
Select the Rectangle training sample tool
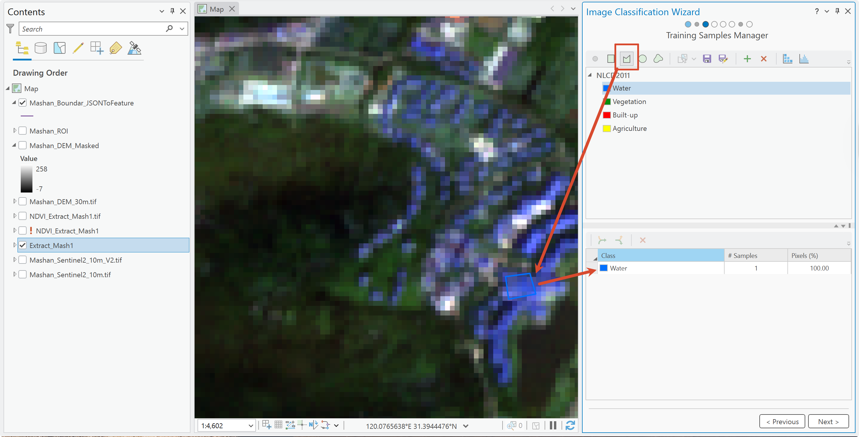pos(611,59)
